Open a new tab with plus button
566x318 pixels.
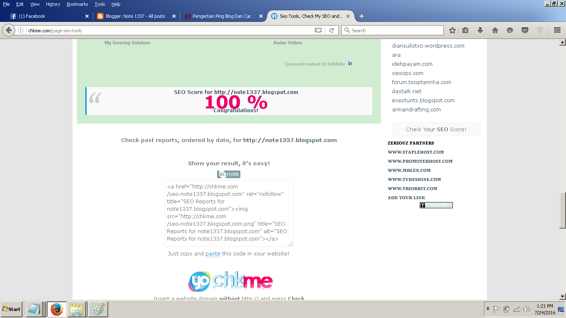[362, 16]
